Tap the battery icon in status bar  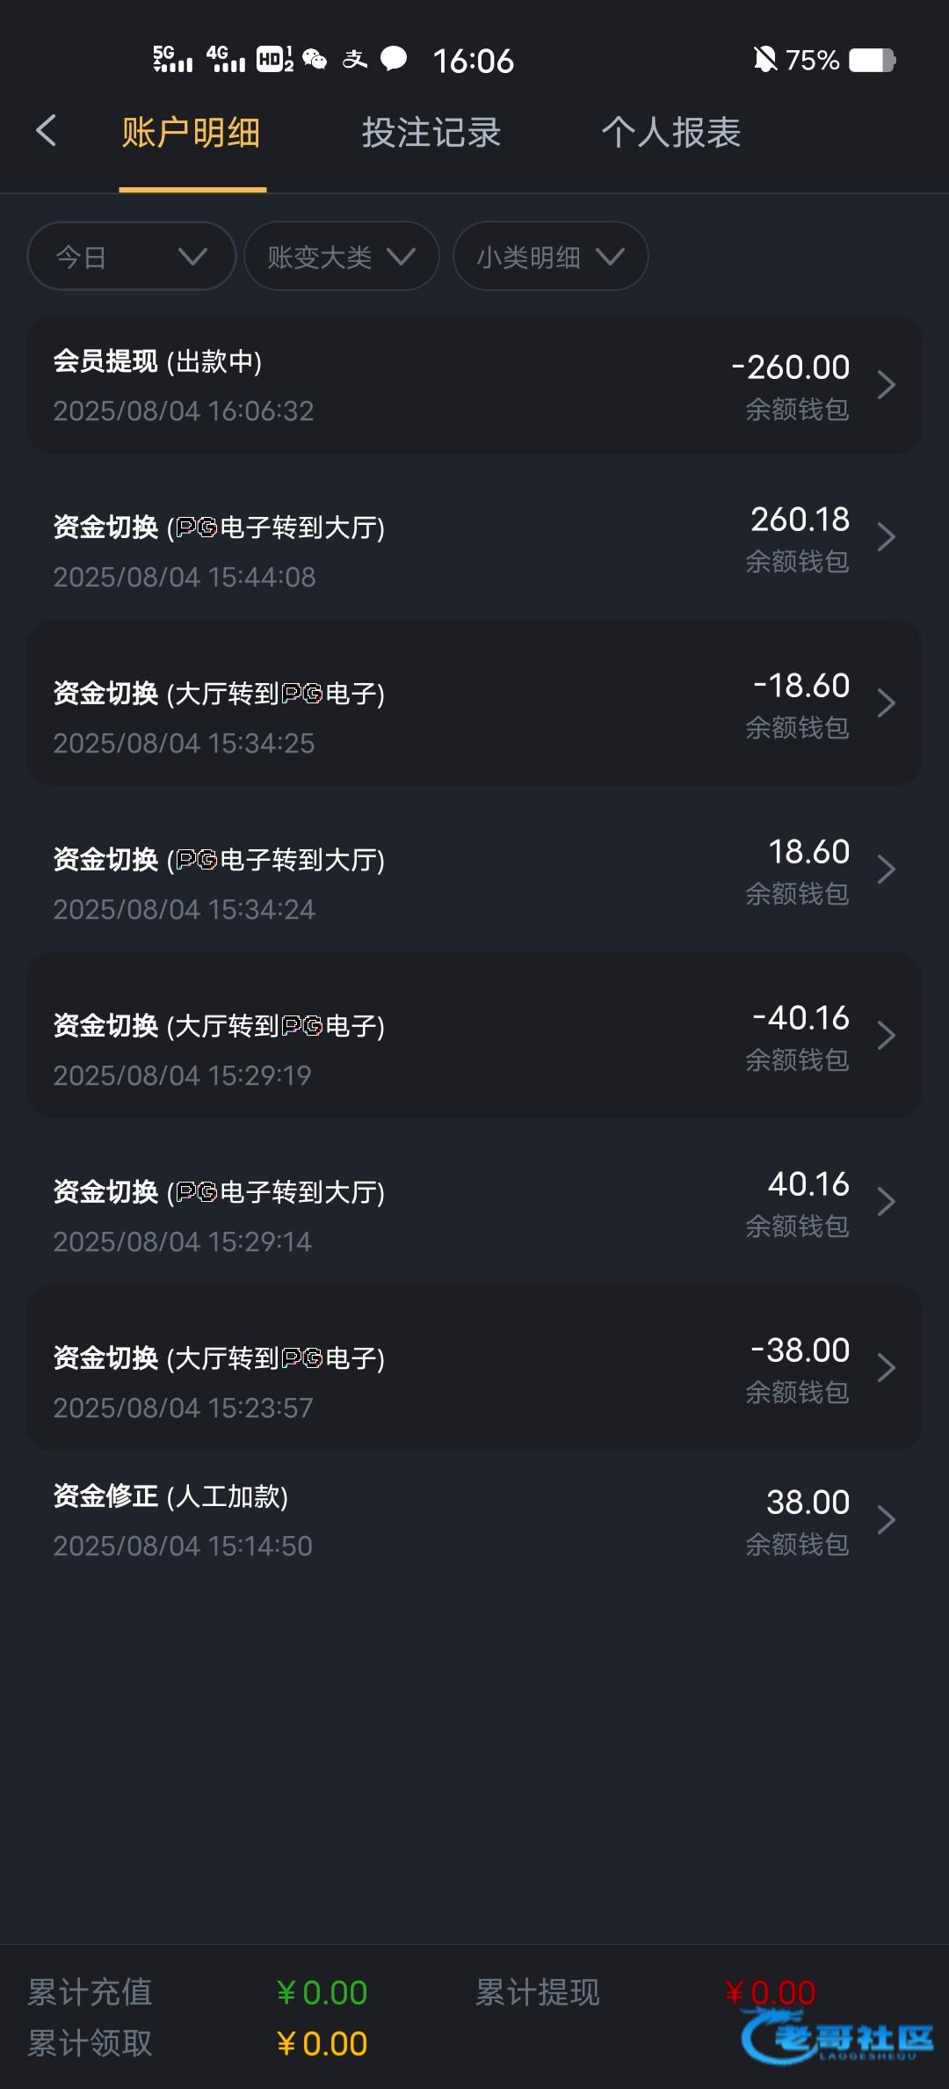tap(872, 60)
